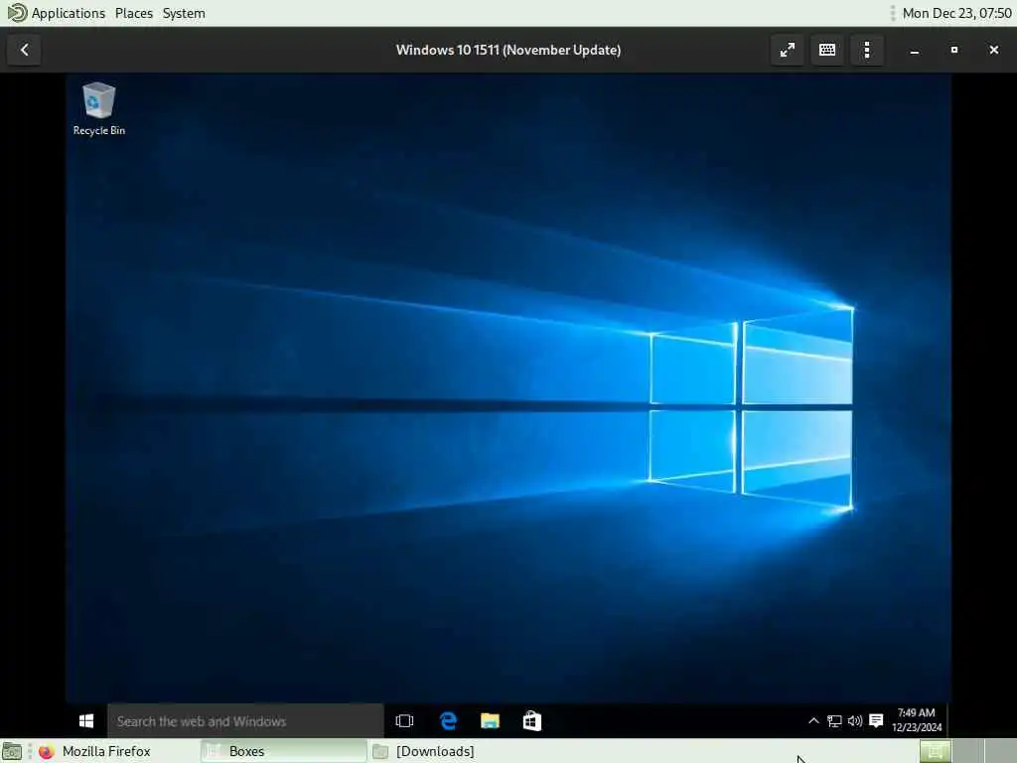Open the Recycle Bin desktop icon

(x=98, y=109)
